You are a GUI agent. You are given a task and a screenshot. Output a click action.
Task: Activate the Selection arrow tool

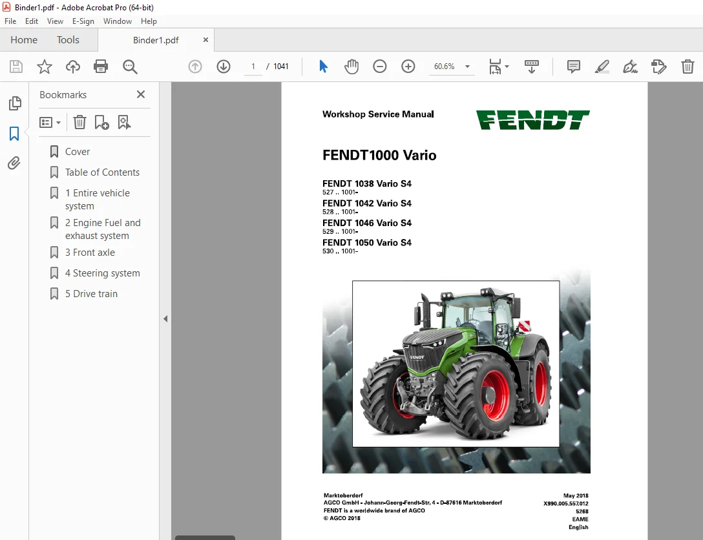tap(323, 67)
